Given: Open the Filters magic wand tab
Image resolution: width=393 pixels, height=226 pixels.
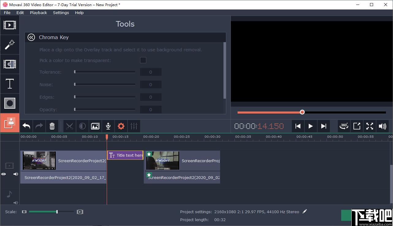Looking at the screenshot, I should [10, 45].
